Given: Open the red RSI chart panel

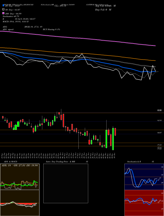Looking at the screenshot, I should [x=144, y=203].
